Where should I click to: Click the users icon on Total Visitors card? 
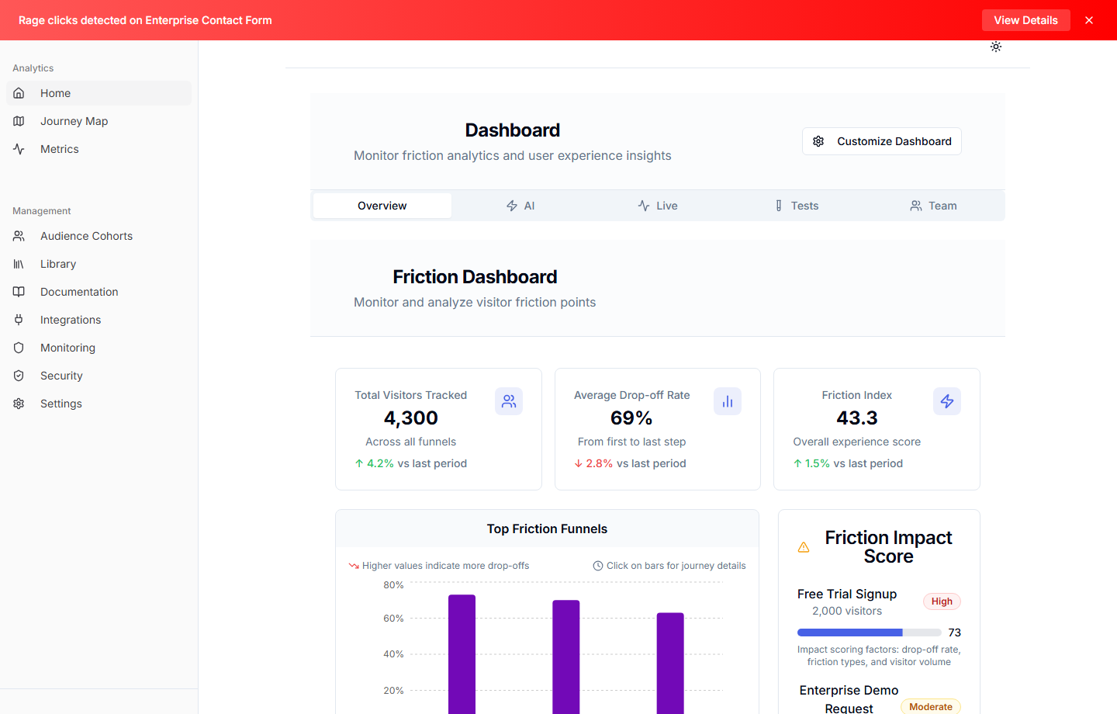pyautogui.click(x=509, y=401)
